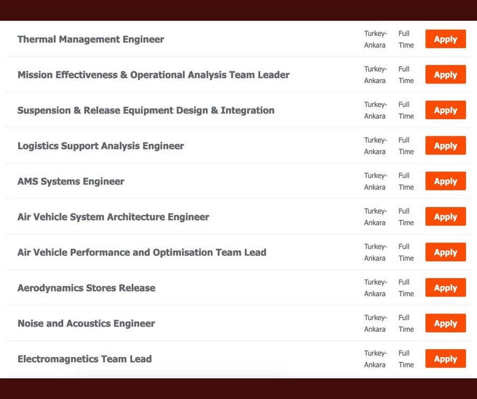Apply for Air Vehicle Performance Team Lead

point(445,252)
